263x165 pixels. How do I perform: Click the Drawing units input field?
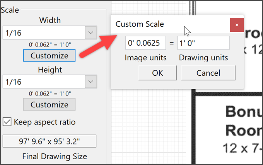point(203,43)
